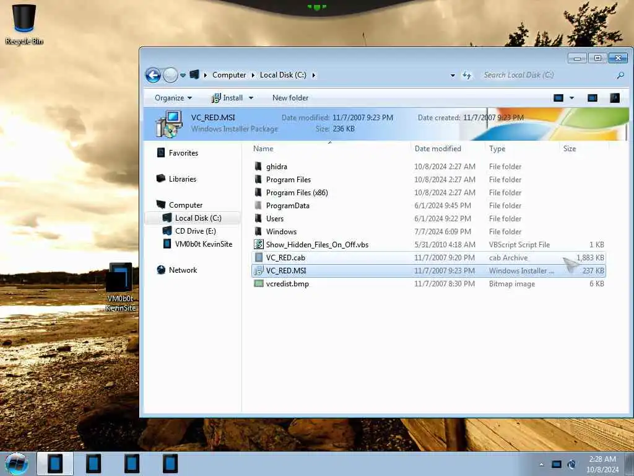Open the address bar history dropdown
The height and width of the screenshot is (476, 634).
click(x=453, y=75)
